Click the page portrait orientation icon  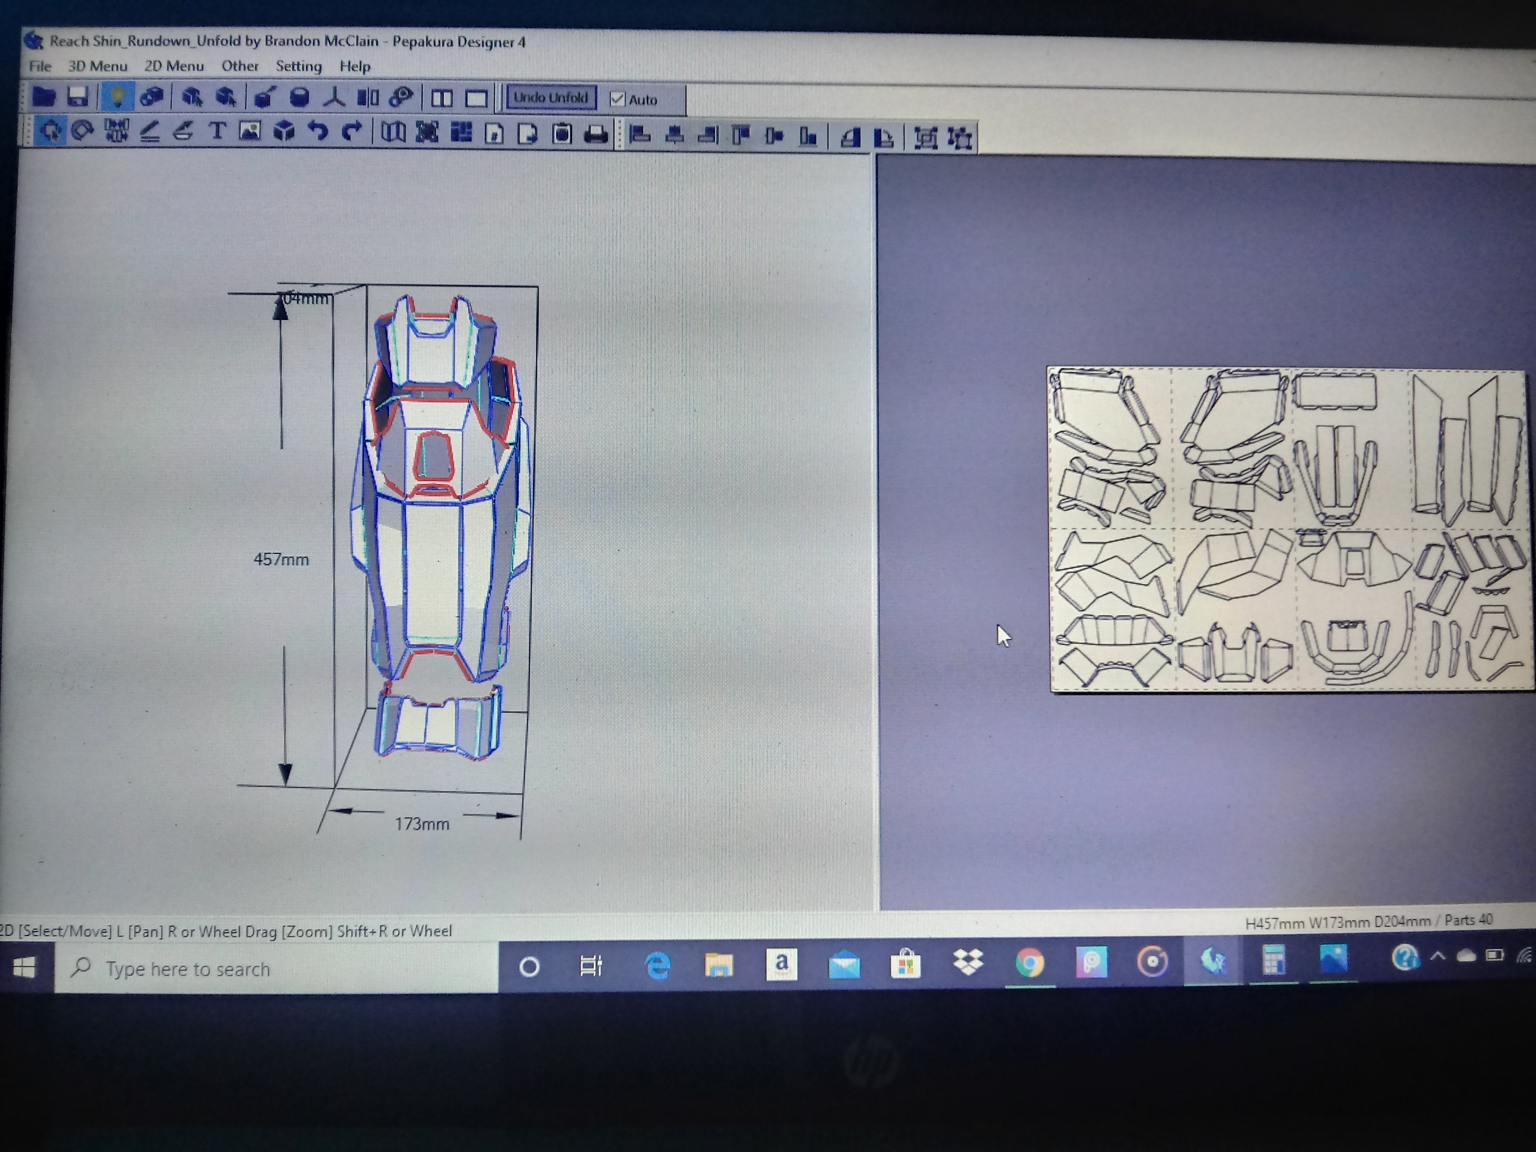[494, 133]
